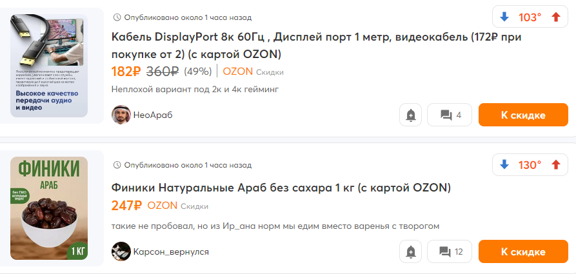Enable bell alert for DisplayPort cable deal
Viewport: 576px width, 274px height.
411,115
